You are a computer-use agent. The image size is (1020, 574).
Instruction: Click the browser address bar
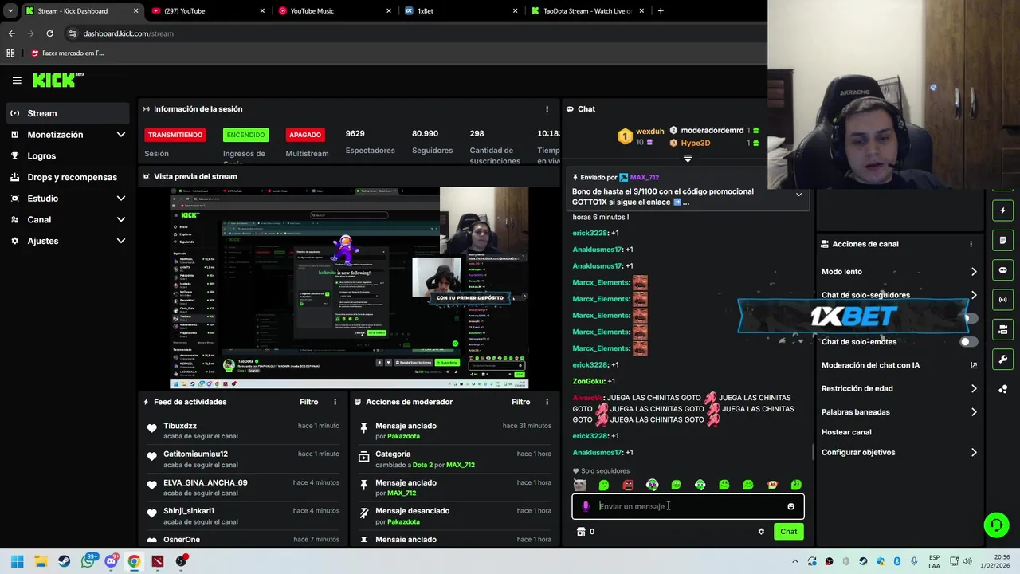tap(414, 33)
